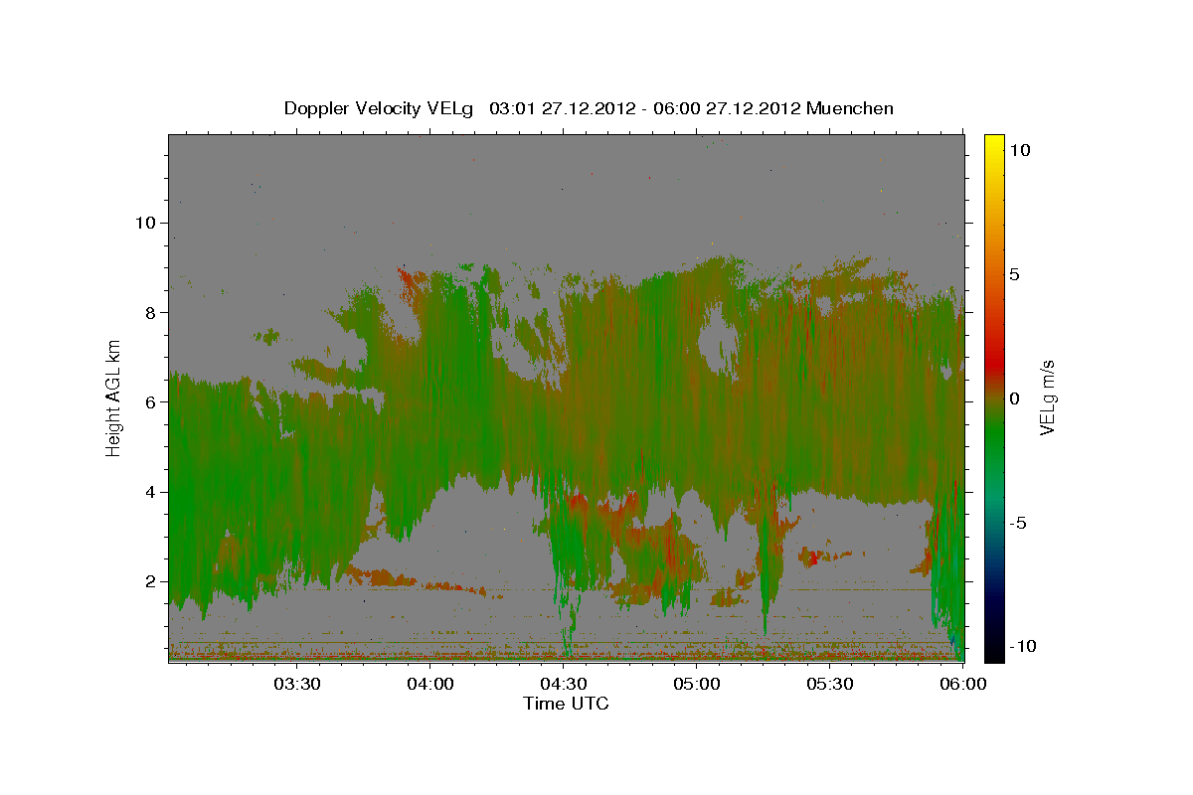Screen dimensions: 1193x795
Task: Click the 04:30 time tick label
Action: tap(564, 685)
